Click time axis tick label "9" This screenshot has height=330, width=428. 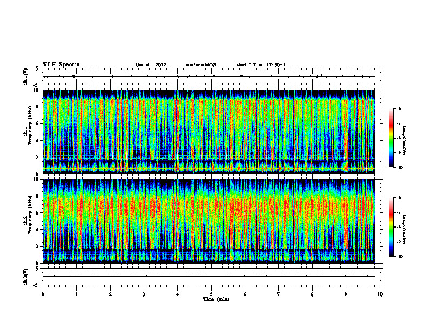(x=346, y=294)
